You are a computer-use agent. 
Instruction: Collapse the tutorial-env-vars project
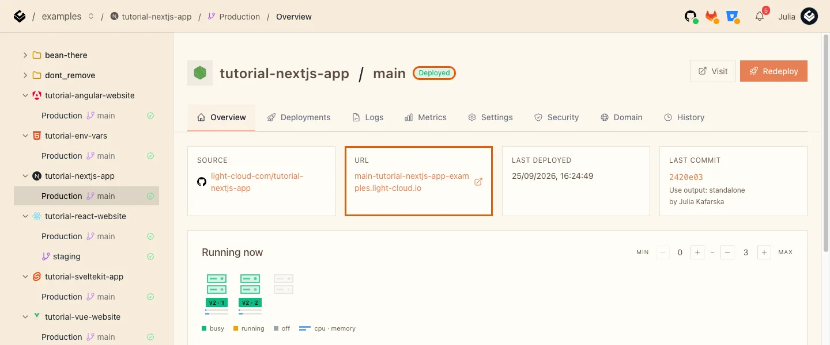(25, 136)
